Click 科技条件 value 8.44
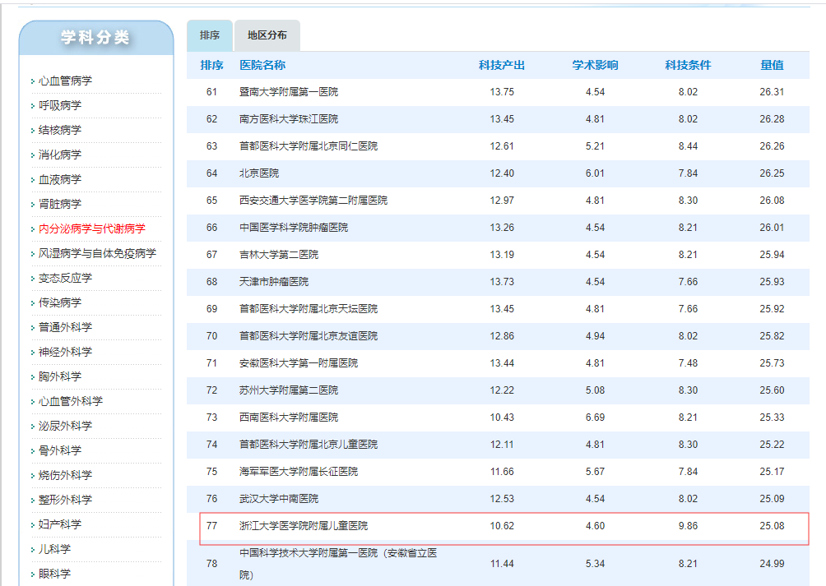Image resolution: width=826 pixels, height=586 pixels. (688, 146)
